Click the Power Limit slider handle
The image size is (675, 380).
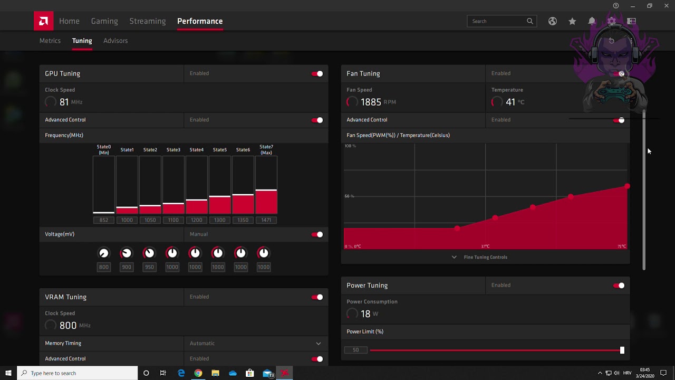622,350
